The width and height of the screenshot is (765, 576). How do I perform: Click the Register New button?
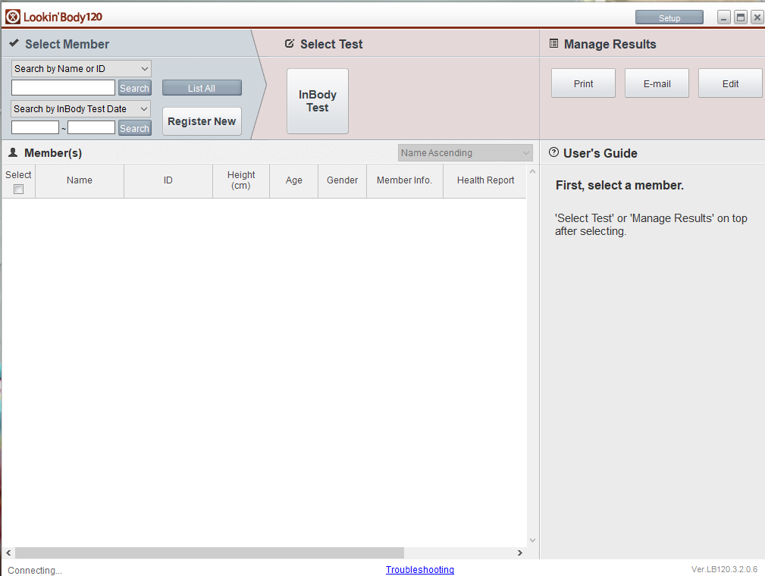click(202, 121)
